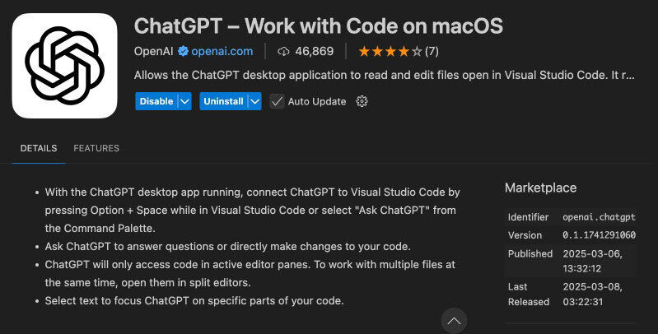Click the Identifier label in Marketplace table
This screenshot has width=658, height=334.
(x=529, y=217)
